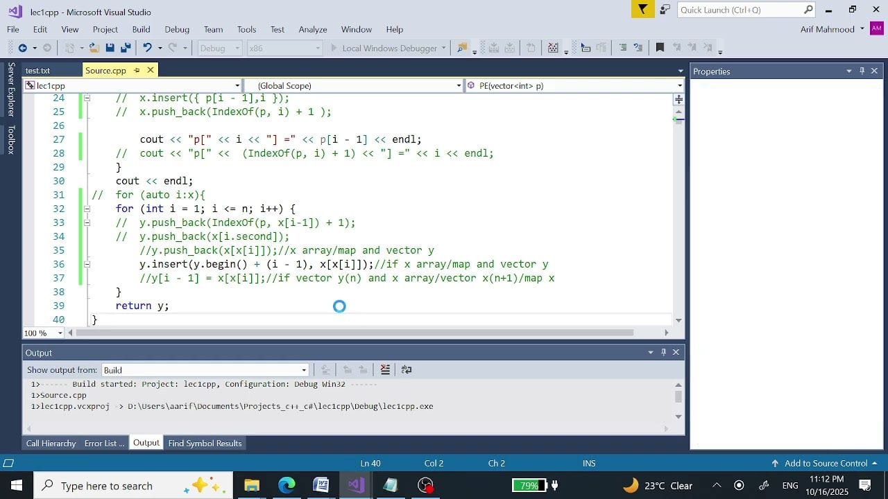Click the account avatar AM badge

[x=877, y=29]
